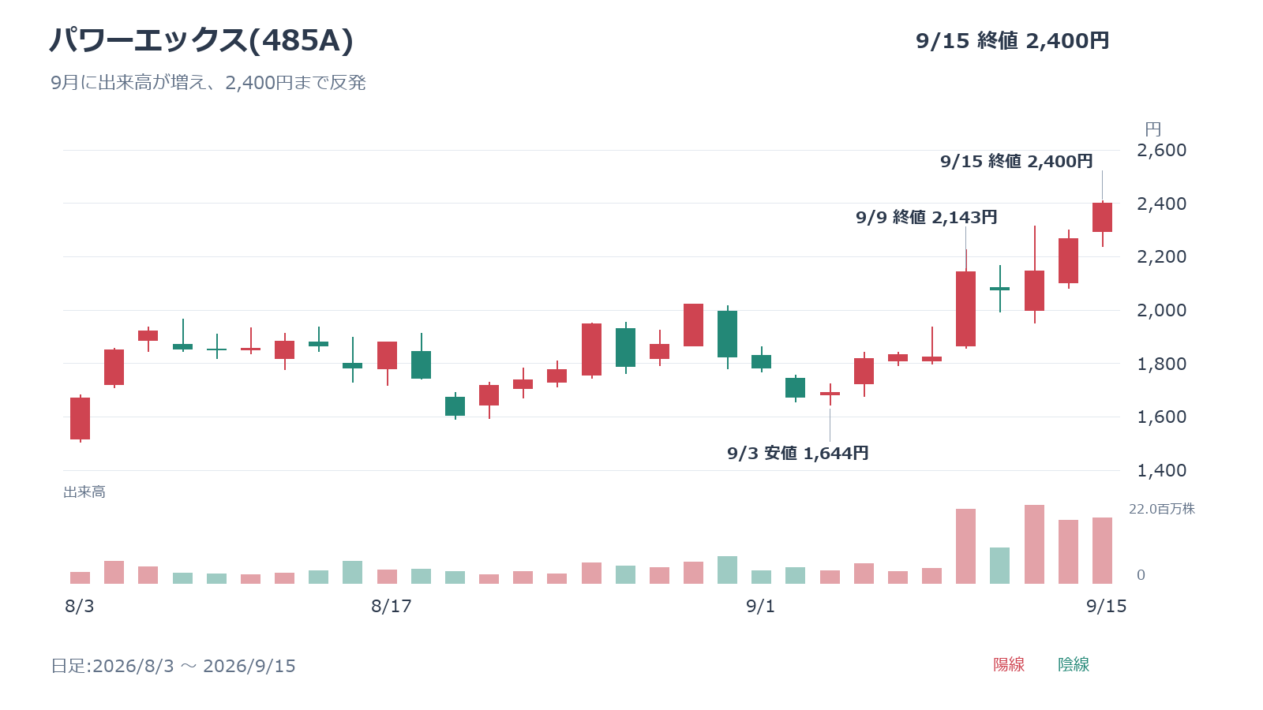1263x710 pixels.
Task: Click the 1,400 price axis label
Action: 1161,470
